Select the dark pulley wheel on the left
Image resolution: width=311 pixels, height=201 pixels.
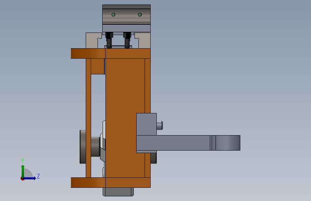pyautogui.click(x=83, y=147)
